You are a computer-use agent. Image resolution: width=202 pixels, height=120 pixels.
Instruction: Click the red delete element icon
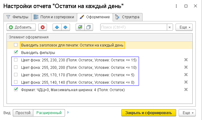click(43, 27)
